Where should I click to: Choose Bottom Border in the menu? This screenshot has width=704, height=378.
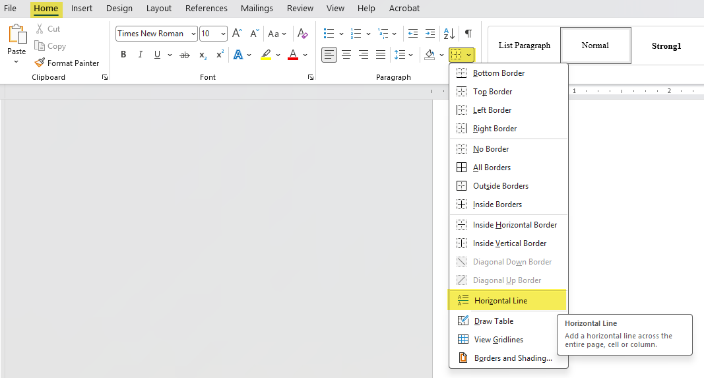click(x=509, y=73)
